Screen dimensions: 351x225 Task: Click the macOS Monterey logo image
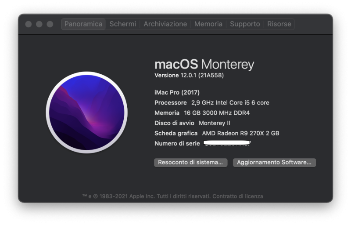pos(87,112)
